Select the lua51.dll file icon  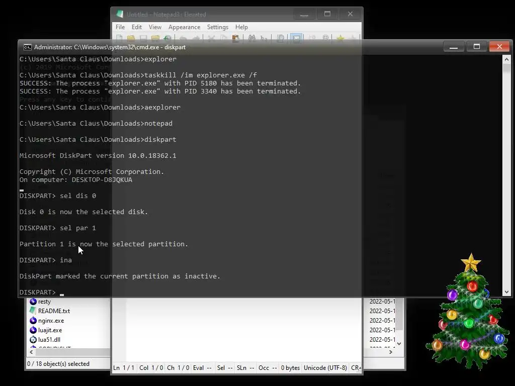point(33,339)
